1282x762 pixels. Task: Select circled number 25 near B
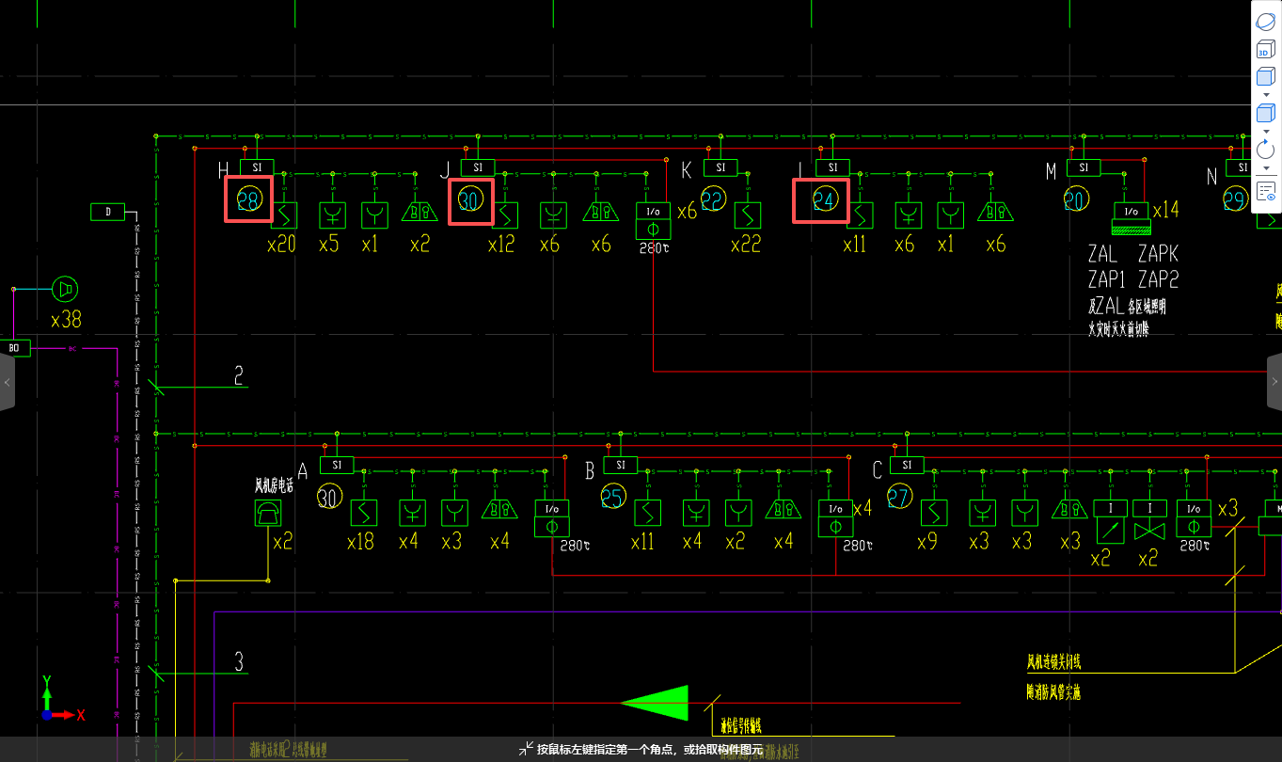click(613, 497)
